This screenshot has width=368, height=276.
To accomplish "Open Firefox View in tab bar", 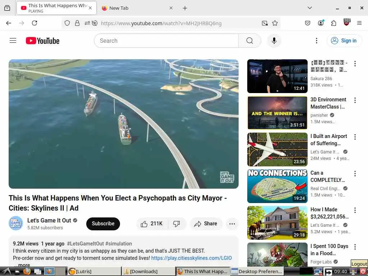I will (x=7, y=8).
